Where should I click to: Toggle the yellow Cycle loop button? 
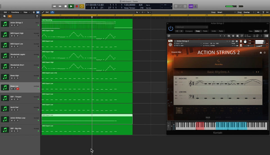click(x=82, y=6)
